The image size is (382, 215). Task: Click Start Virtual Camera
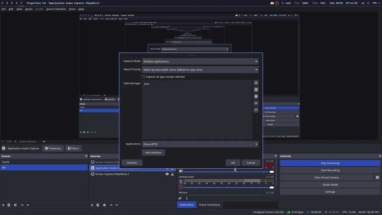[326, 177]
